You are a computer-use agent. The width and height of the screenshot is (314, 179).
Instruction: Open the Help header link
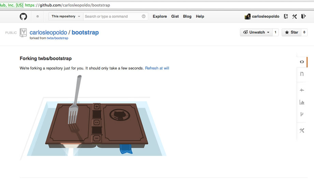point(200,16)
